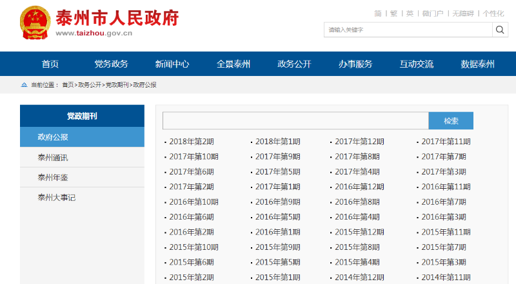Open 数据泰州 navigation item
The image size is (516, 284).
[477, 64]
